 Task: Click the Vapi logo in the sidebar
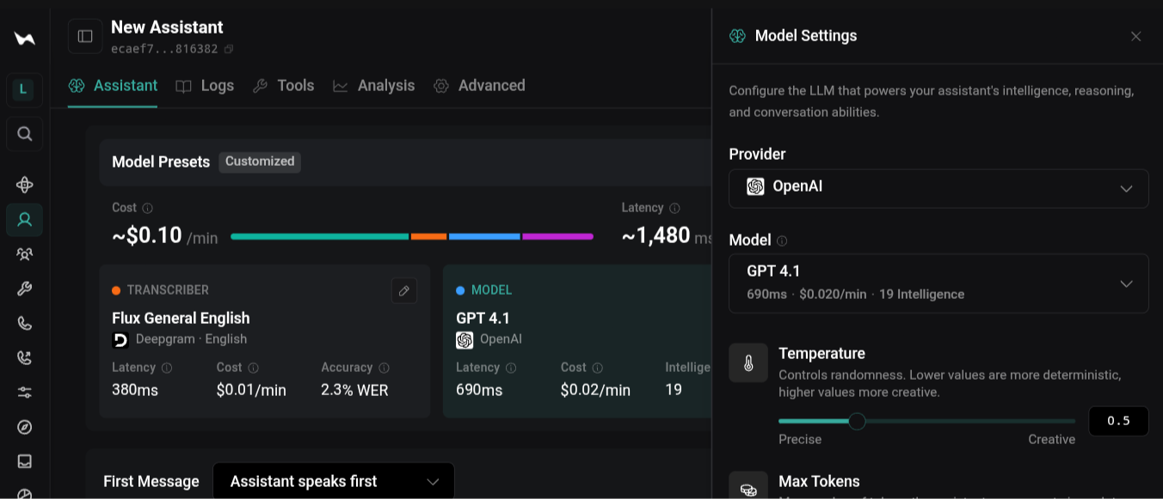(x=24, y=39)
